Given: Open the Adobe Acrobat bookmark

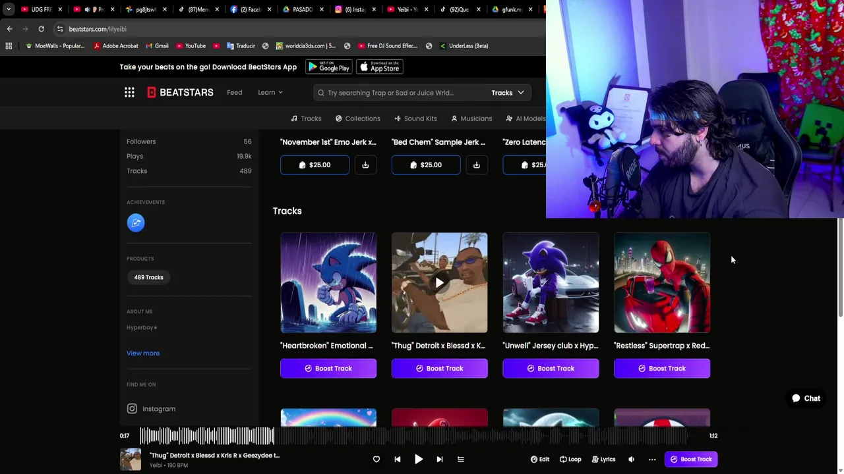Looking at the screenshot, I should tap(115, 46).
